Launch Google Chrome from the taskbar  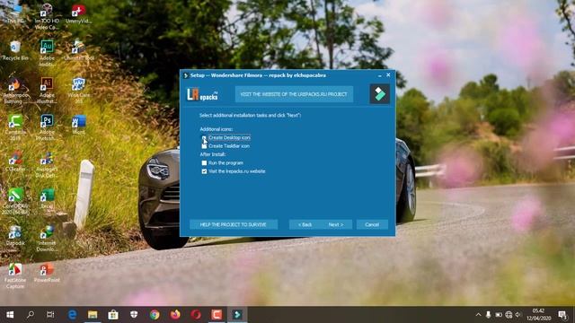pos(155,315)
